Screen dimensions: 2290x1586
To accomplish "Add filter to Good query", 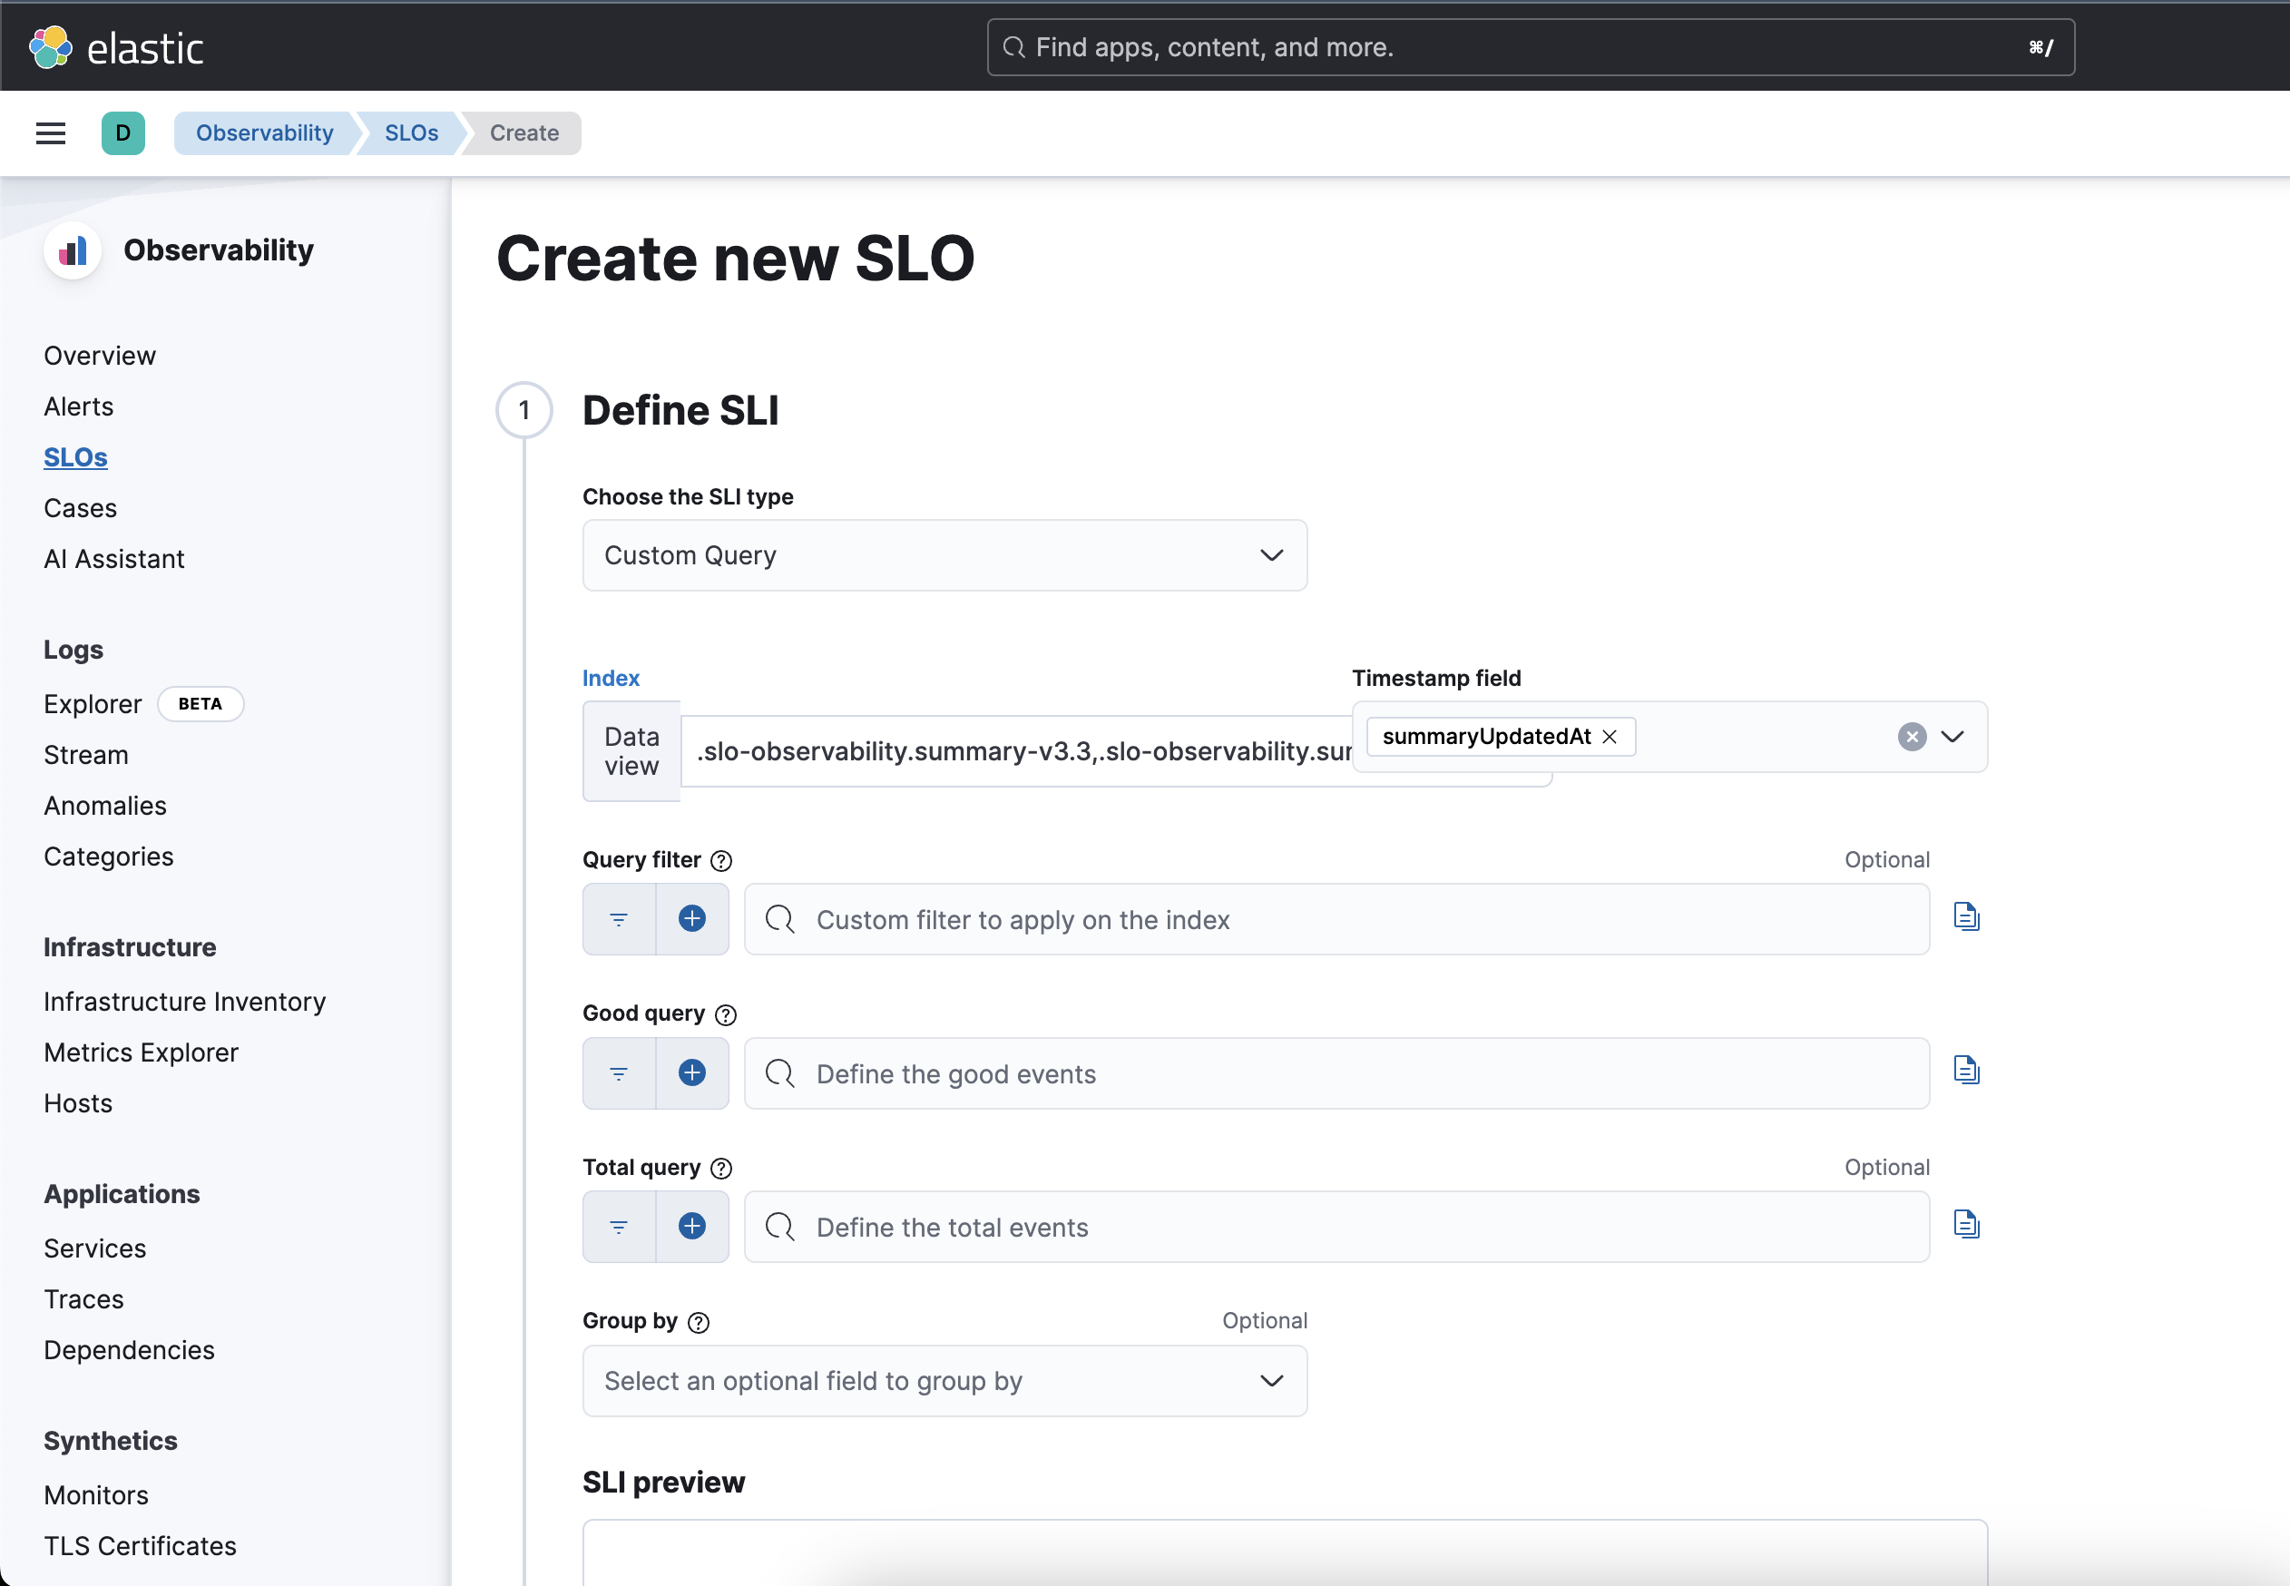I will pyautogui.click(x=692, y=1073).
